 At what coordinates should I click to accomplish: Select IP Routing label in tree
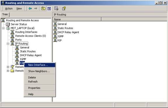click(22, 44)
